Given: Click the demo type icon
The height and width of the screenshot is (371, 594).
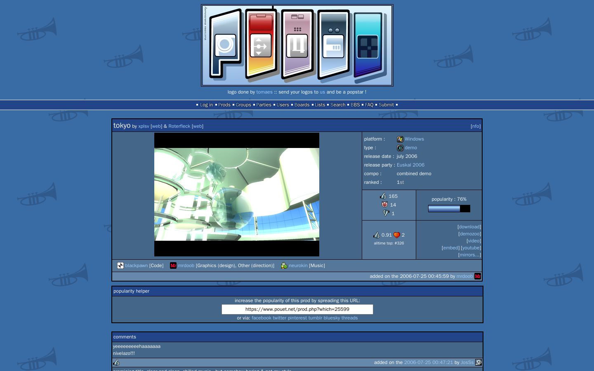Looking at the screenshot, I should pyautogui.click(x=400, y=148).
